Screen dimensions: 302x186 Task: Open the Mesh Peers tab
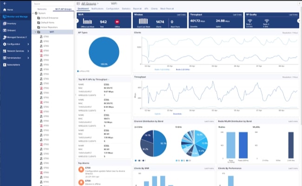pos(167,9)
